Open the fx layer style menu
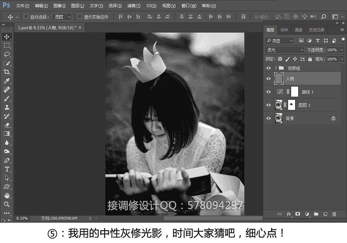347x243 pixels. (289, 214)
